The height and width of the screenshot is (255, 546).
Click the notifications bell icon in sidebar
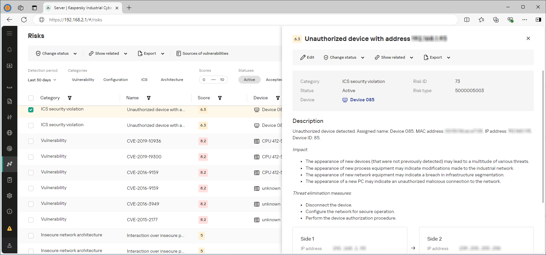(10, 49)
